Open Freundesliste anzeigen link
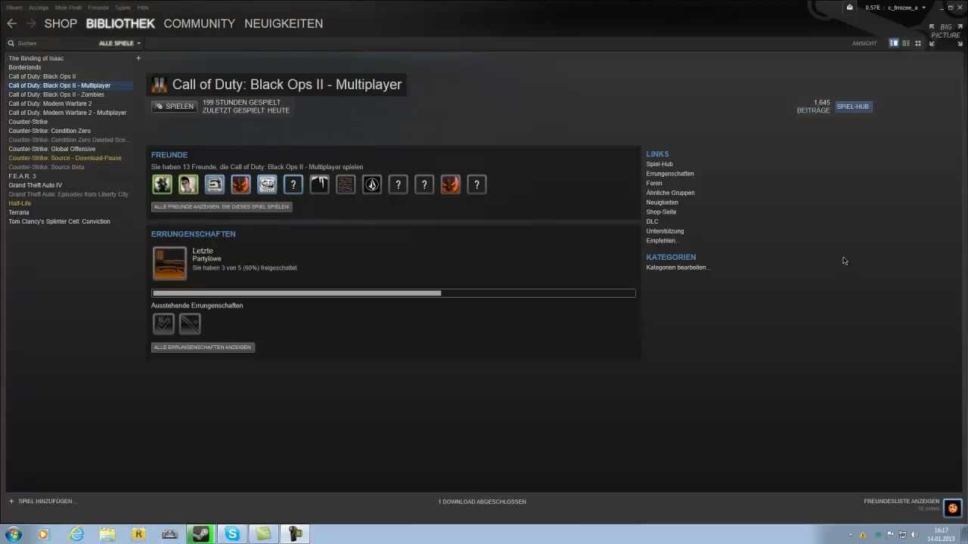 pos(901,501)
